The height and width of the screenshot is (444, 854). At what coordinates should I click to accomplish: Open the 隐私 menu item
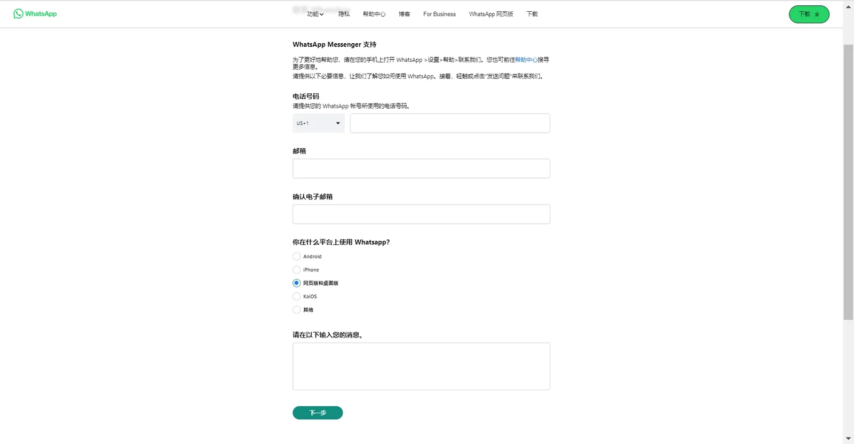[344, 14]
